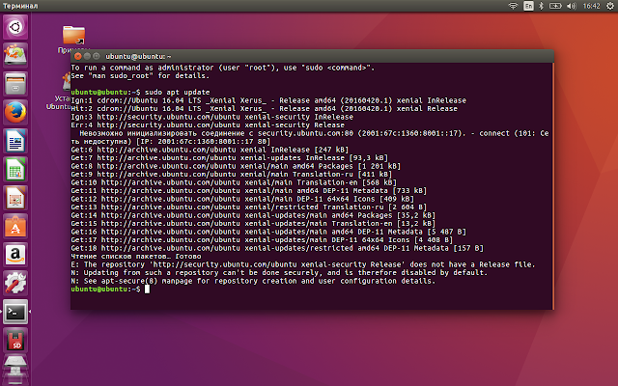The image size is (618, 386).
Task: Maximize the terminal window
Action: [97, 56]
